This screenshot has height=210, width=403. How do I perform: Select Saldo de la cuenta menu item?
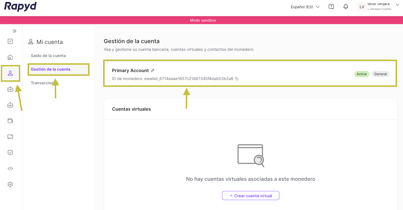(x=48, y=56)
